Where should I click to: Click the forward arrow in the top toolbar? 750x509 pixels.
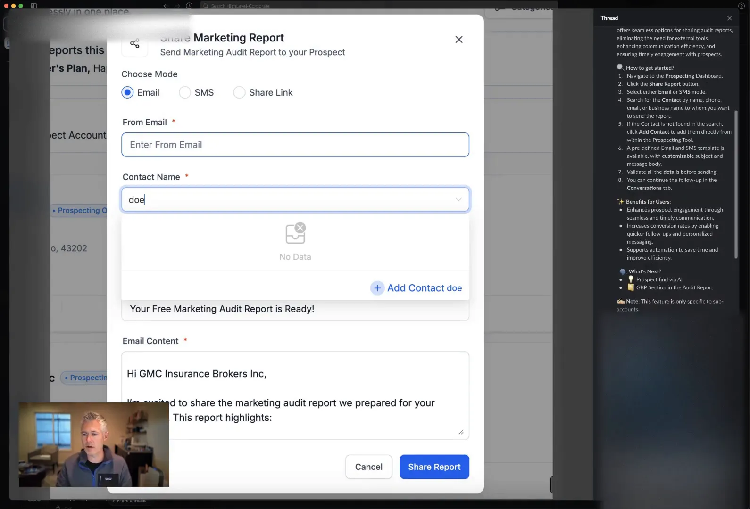[178, 6]
